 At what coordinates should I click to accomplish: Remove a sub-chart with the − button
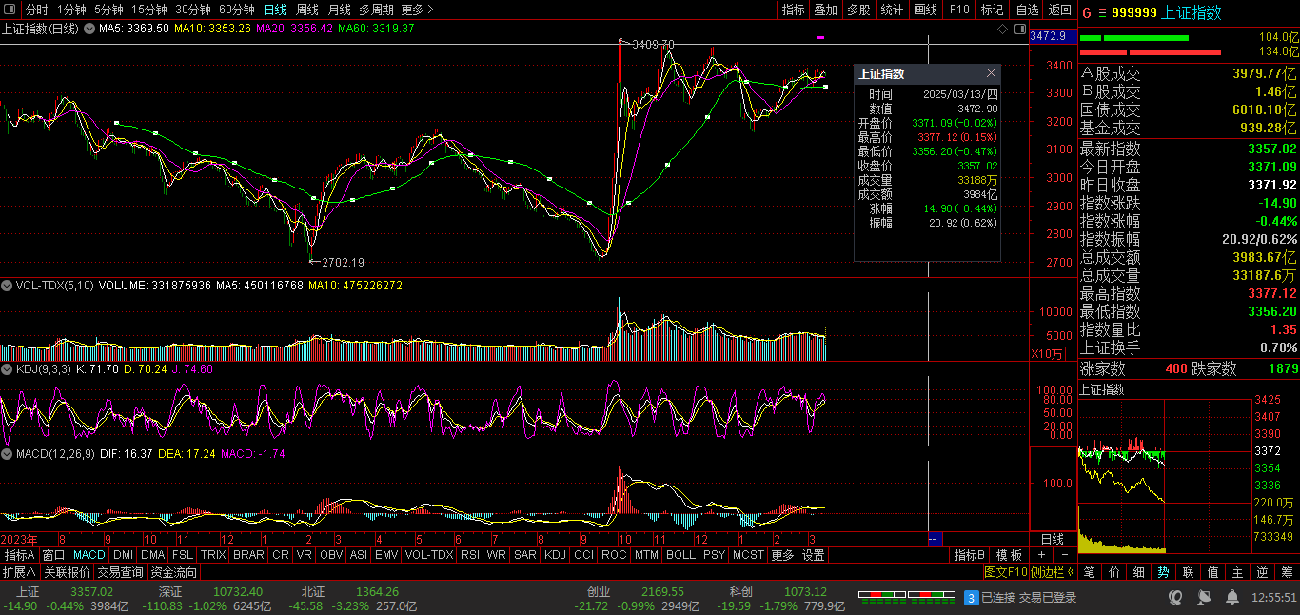(x=1064, y=555)
